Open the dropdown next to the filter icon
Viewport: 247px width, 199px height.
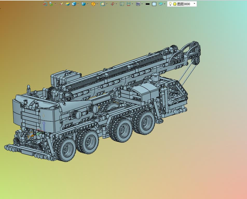(55, 4)
